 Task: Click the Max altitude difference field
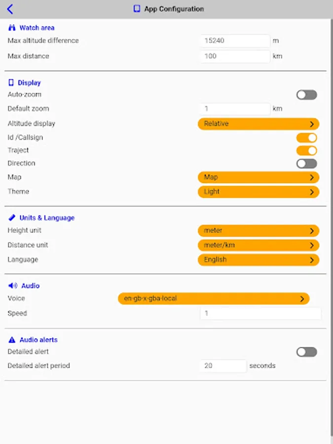[235, 41]
